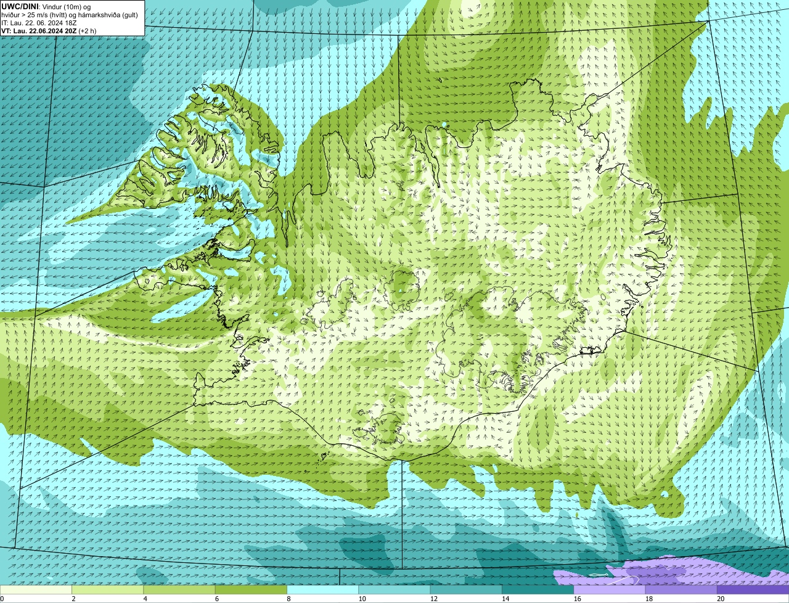This screenshot has width=789, height=603.
Task: Click the 6–8 m/s olive green legend swatch
Action: pyautogui.click(x=251, y=590)
